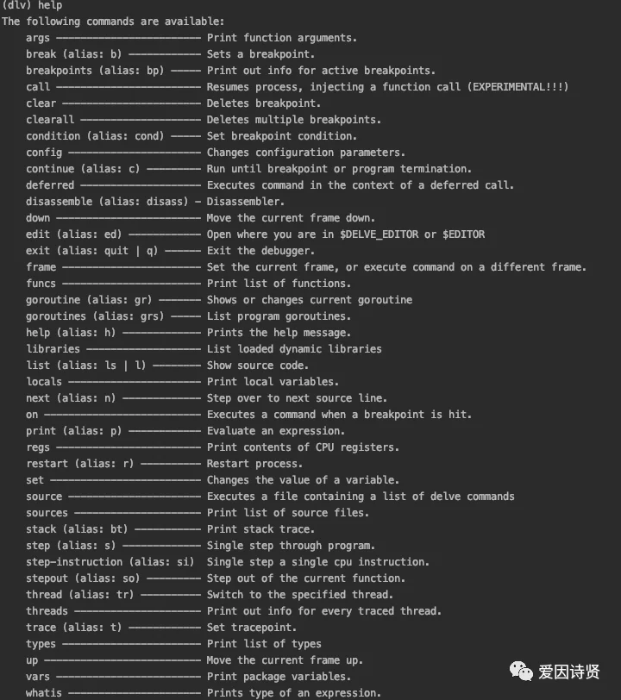
Task: Select the 'whatis' command at the bottom
Action: click(44, 693)
